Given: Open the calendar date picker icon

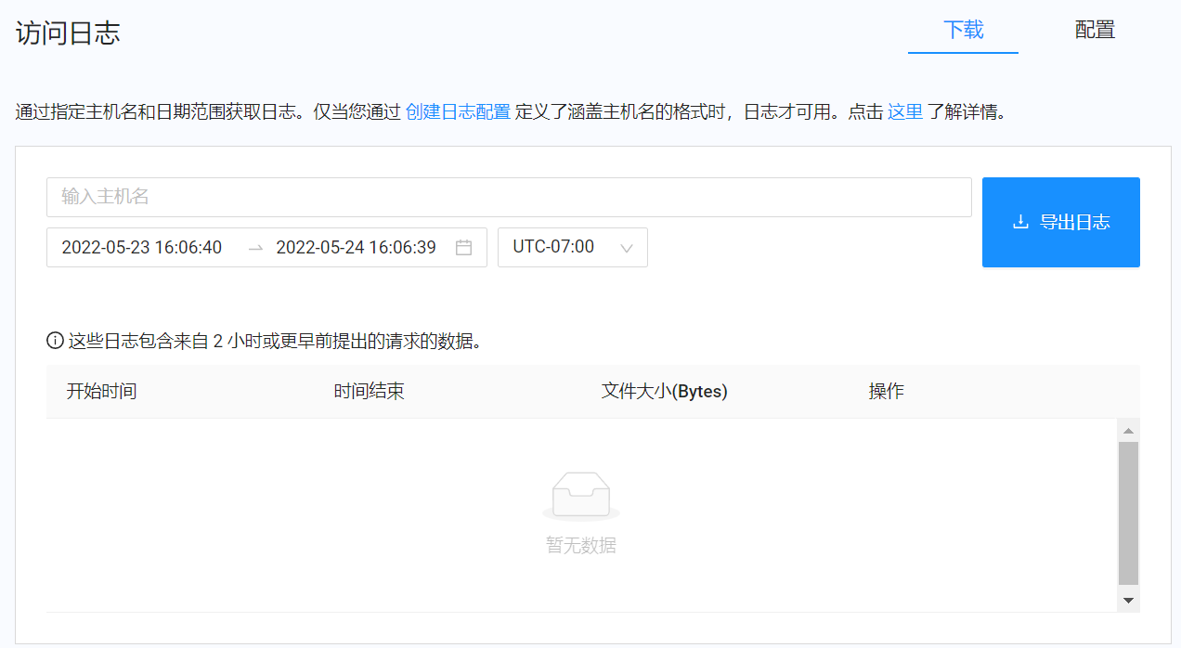Looking at the screenshot, I should click(x=464, y=247).
